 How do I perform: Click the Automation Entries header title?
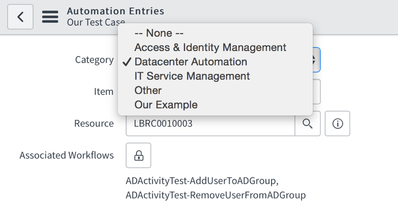click(115, 11)
